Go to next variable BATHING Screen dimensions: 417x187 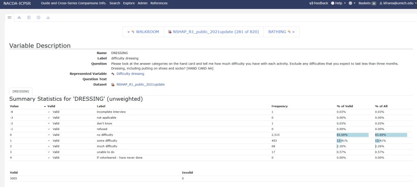[x=281, y=32]
